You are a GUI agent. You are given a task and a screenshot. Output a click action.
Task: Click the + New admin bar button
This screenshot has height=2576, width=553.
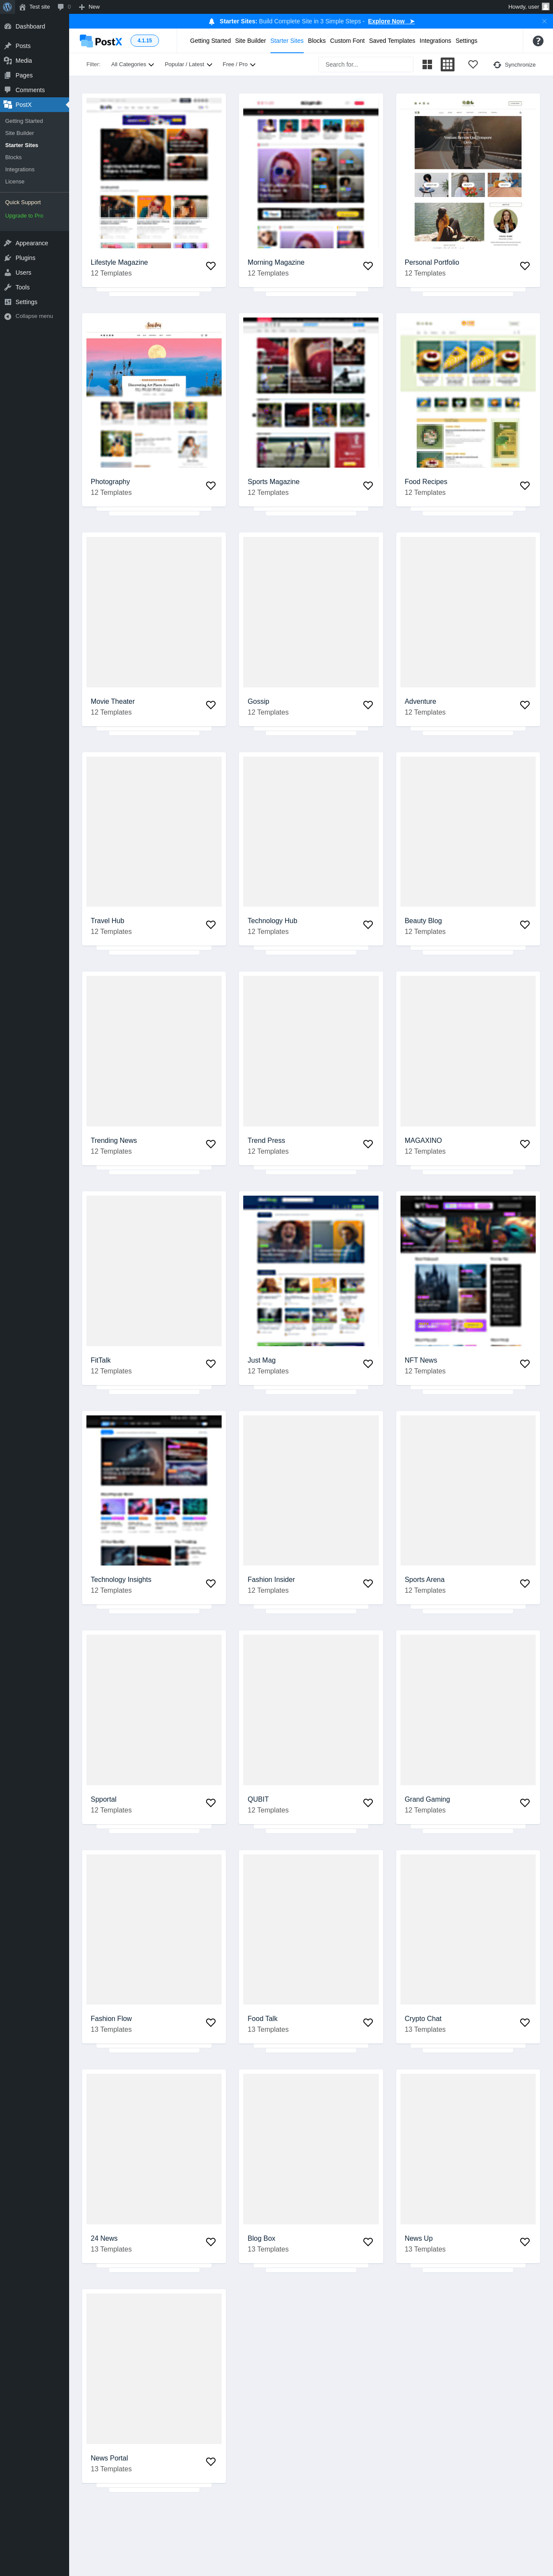point(90,7)
